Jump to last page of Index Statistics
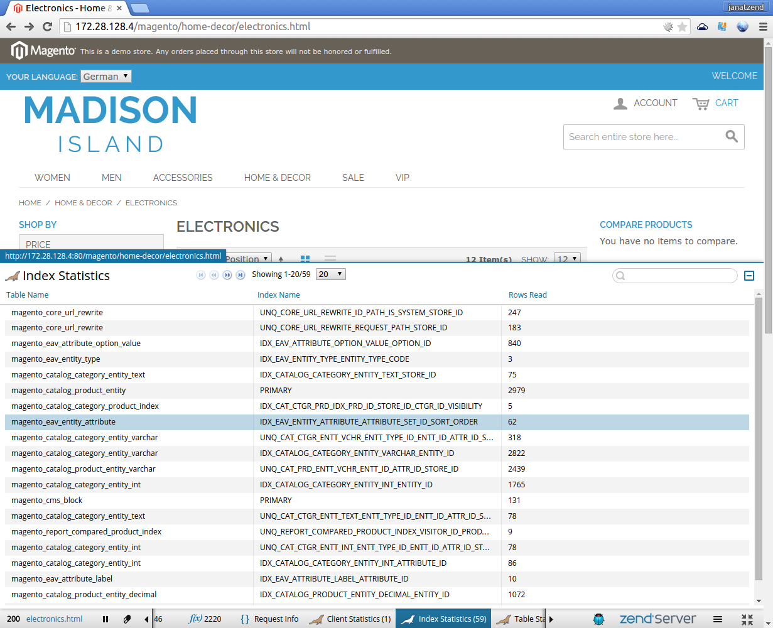The height and width of the screenshot is (628, 773). point(241,275)
